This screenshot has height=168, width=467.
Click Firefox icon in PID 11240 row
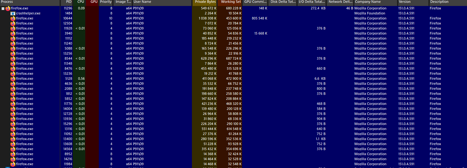13,44
